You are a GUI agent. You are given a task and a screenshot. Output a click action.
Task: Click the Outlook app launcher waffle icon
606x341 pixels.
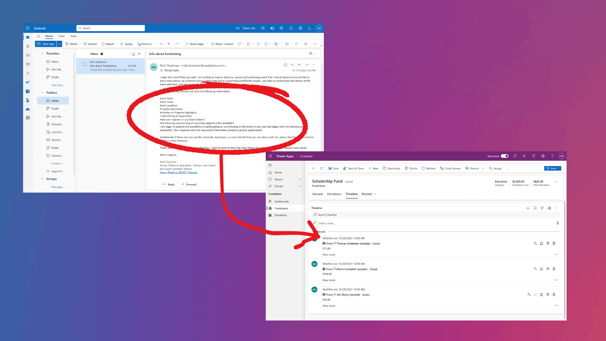(x=28, y=28)
